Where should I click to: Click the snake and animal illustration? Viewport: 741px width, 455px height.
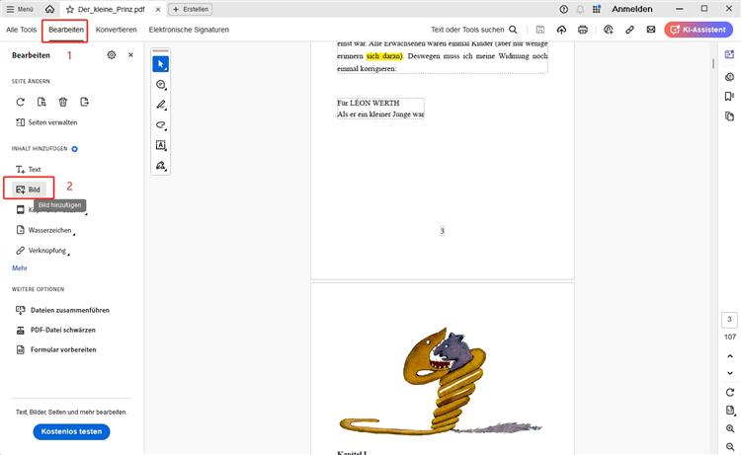pos(441,380)
